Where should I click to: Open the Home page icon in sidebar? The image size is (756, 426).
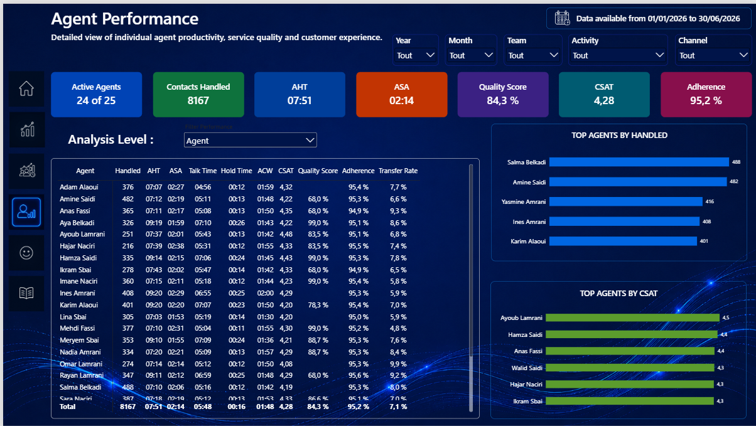pyautogui.click(x=26, y=88)
